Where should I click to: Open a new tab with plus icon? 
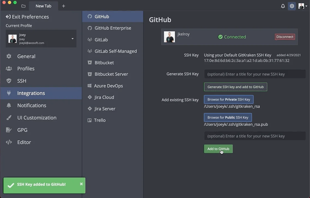pyautogui.click(x=64, y=6)
